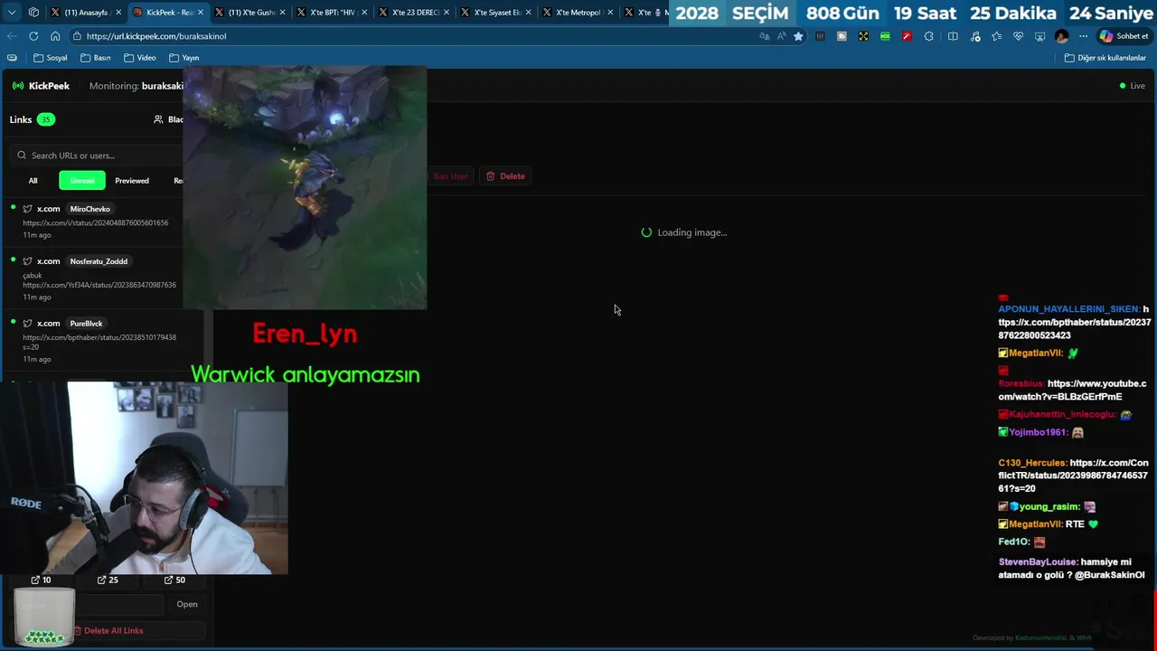1157x651 pixels.
Task: Click the bird icon in MiroChevko row
Action: [x=27, y=209]
